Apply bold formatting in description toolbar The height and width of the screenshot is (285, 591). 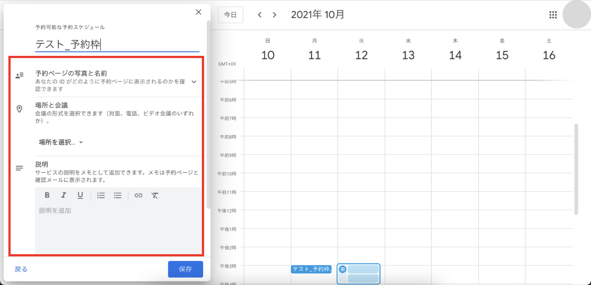tap(47, 195)
